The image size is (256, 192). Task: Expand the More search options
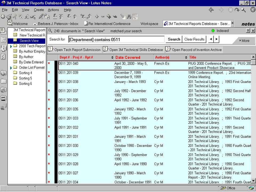pyautogui.click(x=244, y=41)
